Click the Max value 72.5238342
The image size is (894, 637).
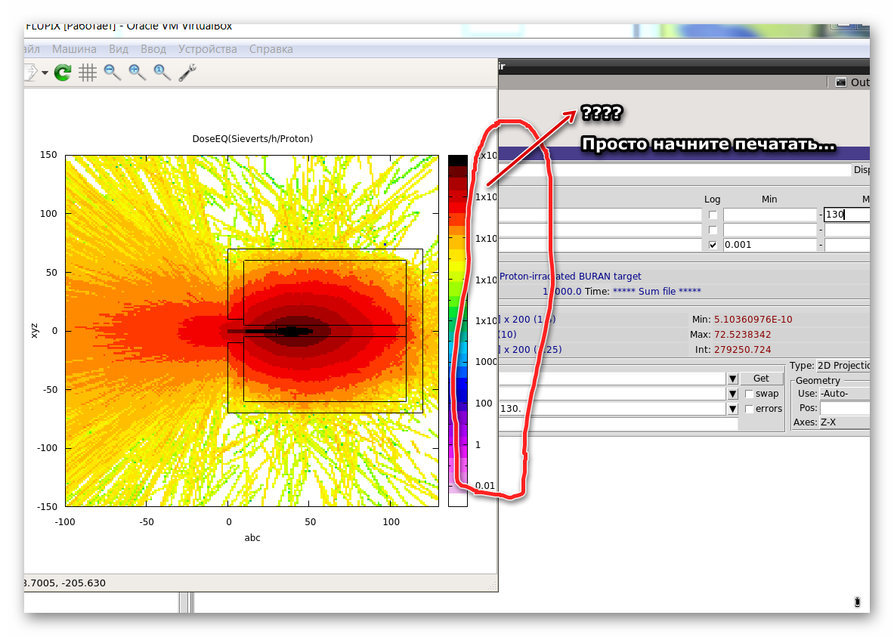742,334
